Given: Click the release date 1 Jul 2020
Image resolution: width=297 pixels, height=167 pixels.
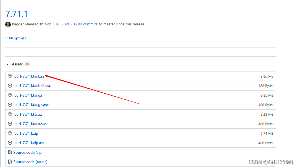Looking at the screenshot, I should click(61, 24).
